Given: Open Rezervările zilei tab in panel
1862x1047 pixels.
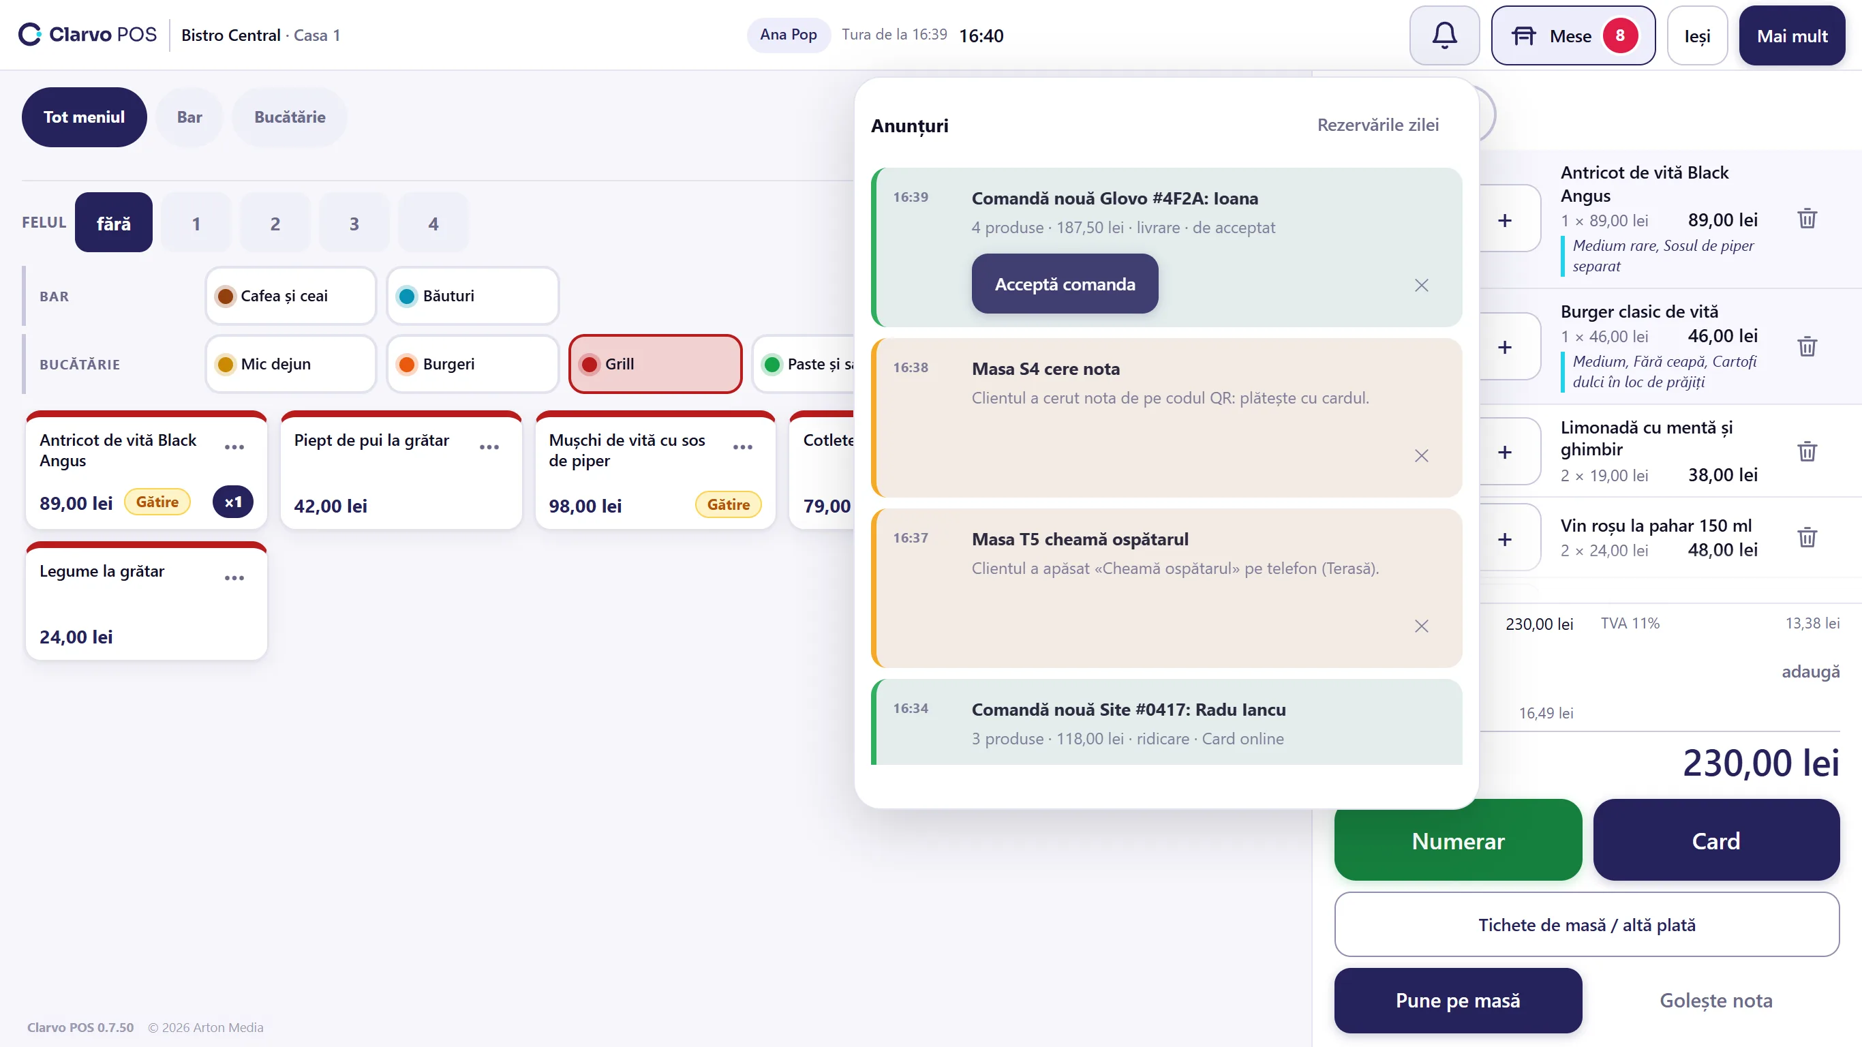Looking at the screenshot, I should 1377,124.
